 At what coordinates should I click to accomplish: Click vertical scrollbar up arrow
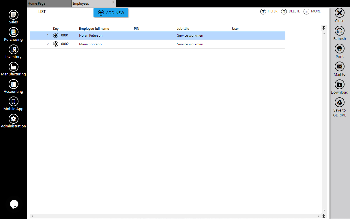tap(324, 34)
